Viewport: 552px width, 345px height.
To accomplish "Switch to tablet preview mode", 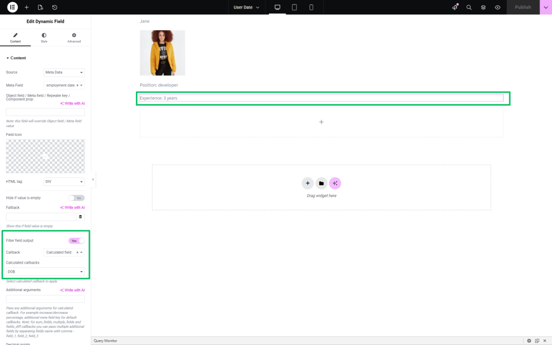I will point(294,7).
